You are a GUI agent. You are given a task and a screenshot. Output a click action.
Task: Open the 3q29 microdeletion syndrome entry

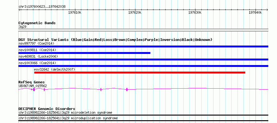pos(65,112)
